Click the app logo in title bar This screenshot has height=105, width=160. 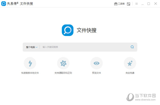[3, 4]
